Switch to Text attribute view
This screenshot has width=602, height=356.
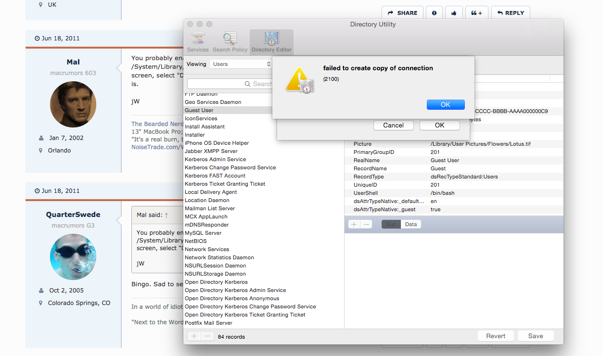(391, 224)
